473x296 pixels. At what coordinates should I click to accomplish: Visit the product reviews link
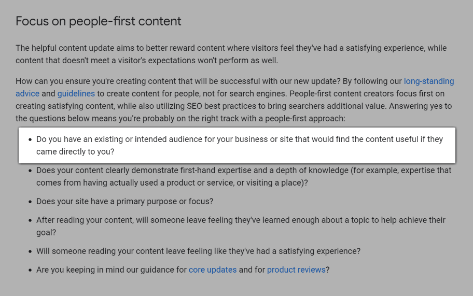[x=296, y=270]
